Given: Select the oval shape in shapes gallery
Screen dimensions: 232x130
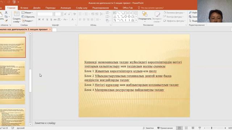Looking at the screenshot, I should click(x=129, y=13).
